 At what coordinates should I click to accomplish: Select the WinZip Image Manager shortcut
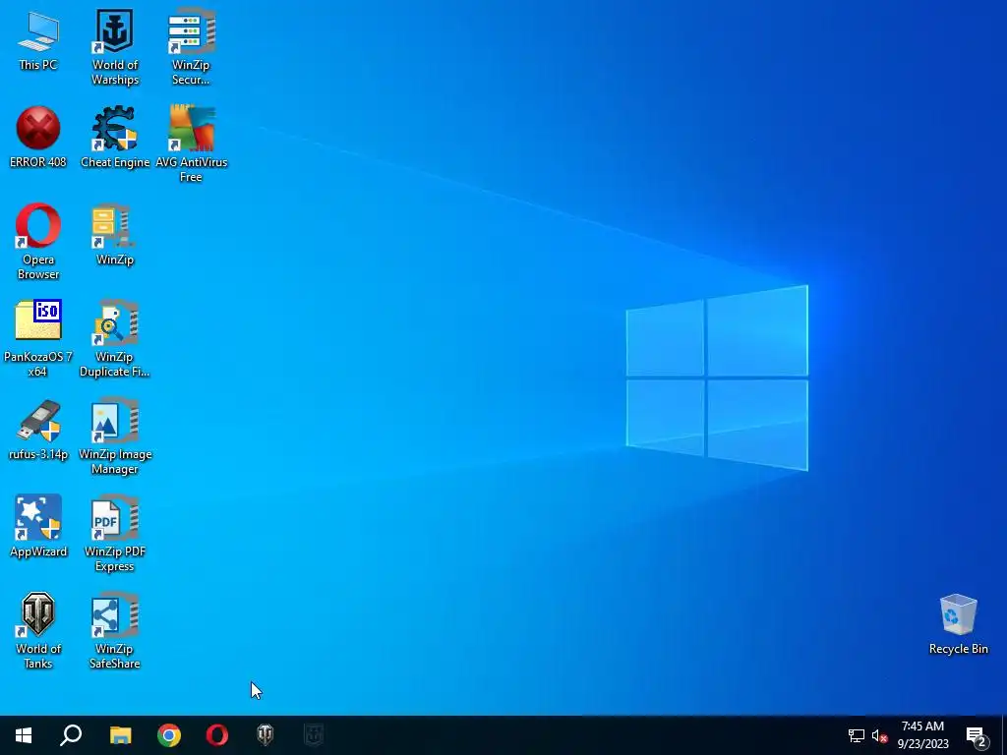(115, 436)
